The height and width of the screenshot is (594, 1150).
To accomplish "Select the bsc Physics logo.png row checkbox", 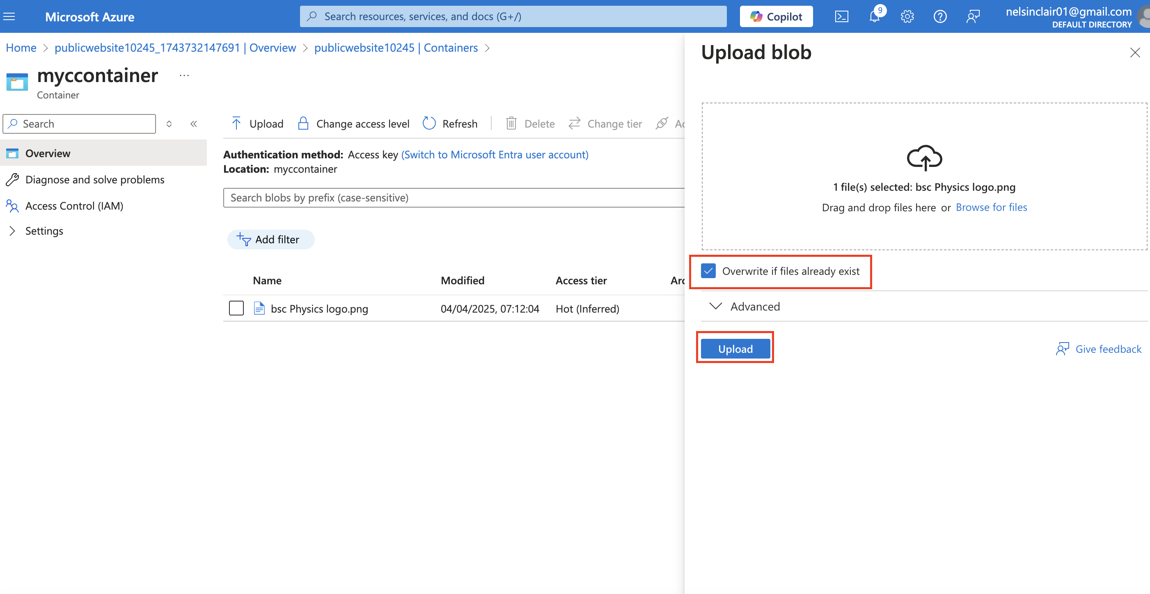I will pyautogui.click(x=236, y=308).
